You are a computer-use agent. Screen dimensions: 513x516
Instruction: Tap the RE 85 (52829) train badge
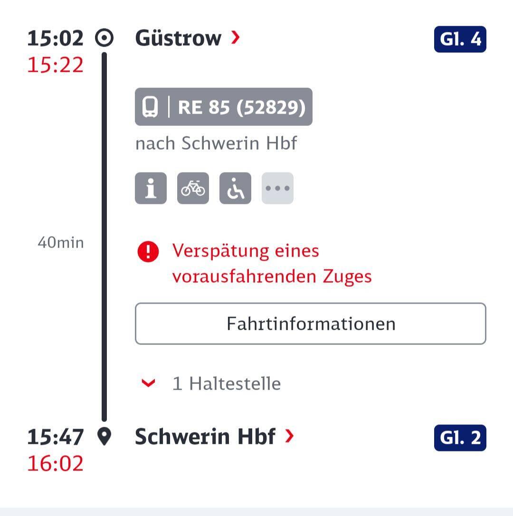[x=224, y=106]
